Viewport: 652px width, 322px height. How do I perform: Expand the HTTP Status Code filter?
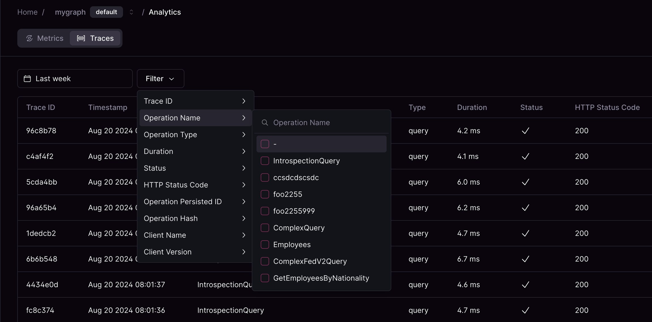[x=195, y=185]
